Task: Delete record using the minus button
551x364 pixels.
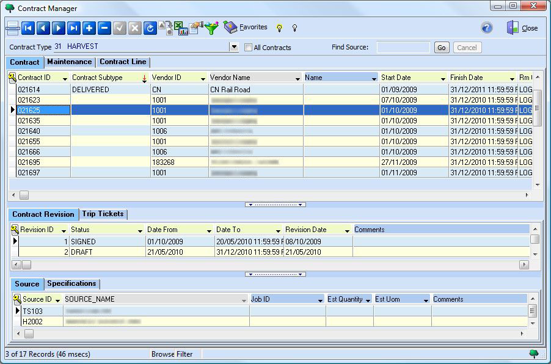Action: 104,28
